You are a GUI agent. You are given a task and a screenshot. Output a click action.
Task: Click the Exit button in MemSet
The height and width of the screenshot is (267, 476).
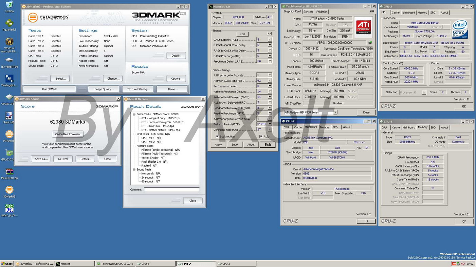(268, 145)
